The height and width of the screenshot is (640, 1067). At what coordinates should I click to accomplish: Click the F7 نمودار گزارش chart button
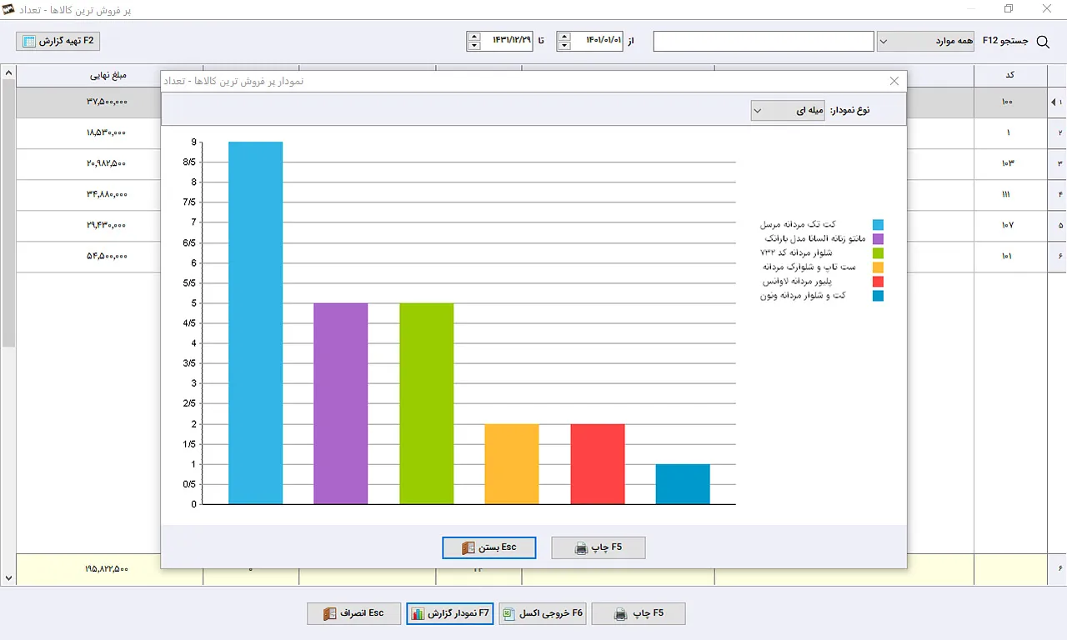(450, 613)
